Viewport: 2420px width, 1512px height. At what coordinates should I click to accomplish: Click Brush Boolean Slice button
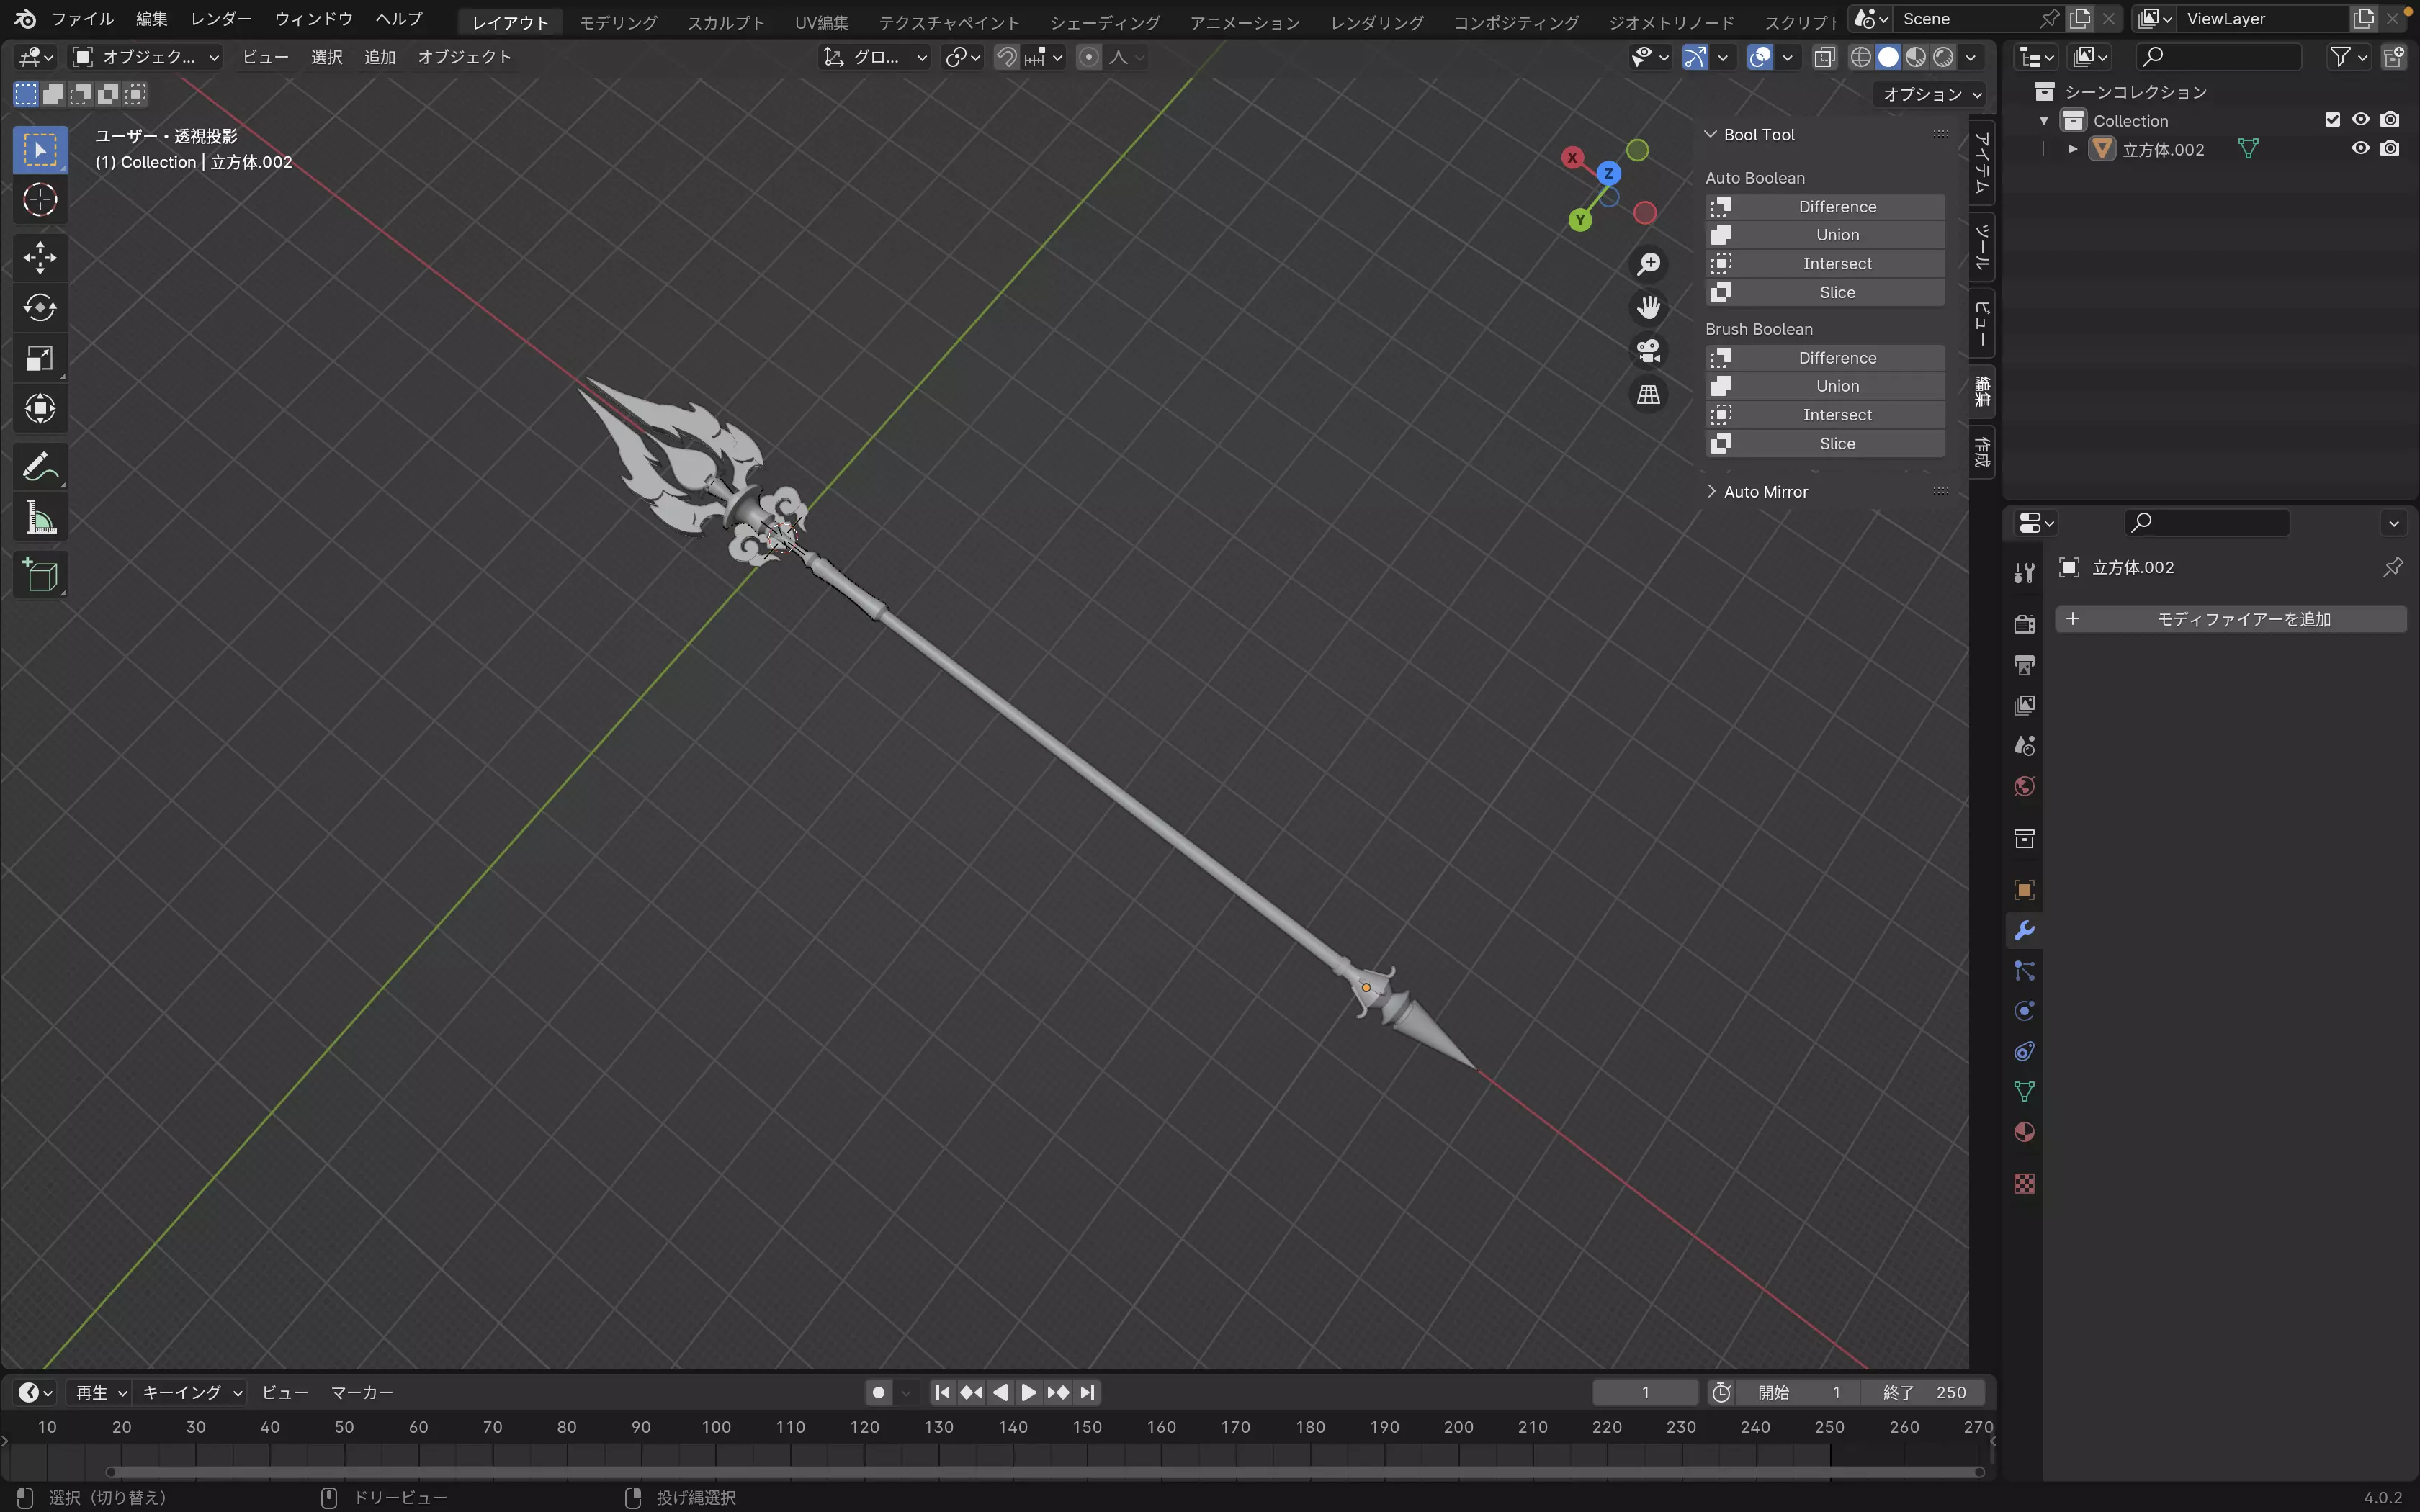1824,443
